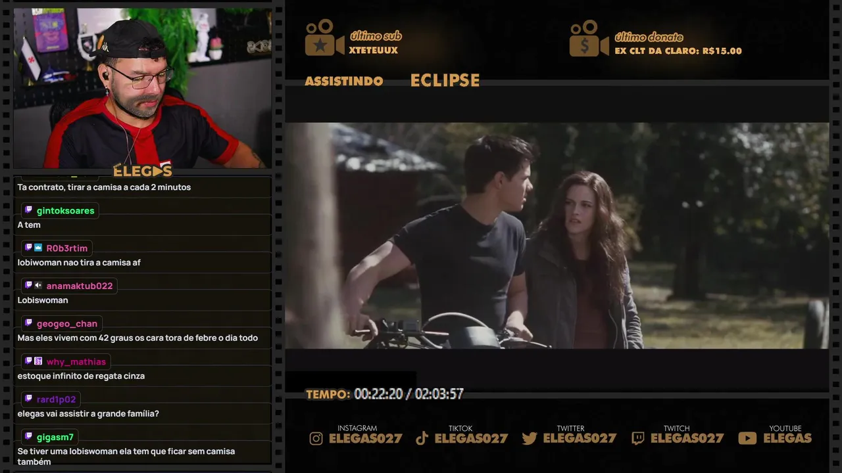
Task: Click the ELEGAS027 Twitter handle
Action: (x=580, y=438)
